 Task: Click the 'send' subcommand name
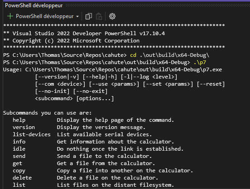(19, 156)
